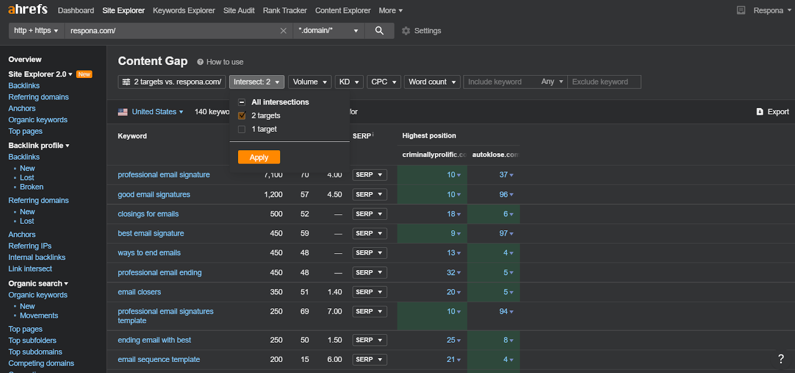Click the Ahrefs logo

pos(28,9)
